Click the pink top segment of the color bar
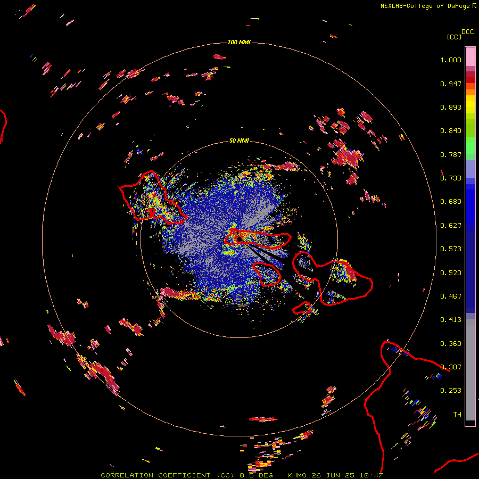479x479 pixels. point(470,56)
